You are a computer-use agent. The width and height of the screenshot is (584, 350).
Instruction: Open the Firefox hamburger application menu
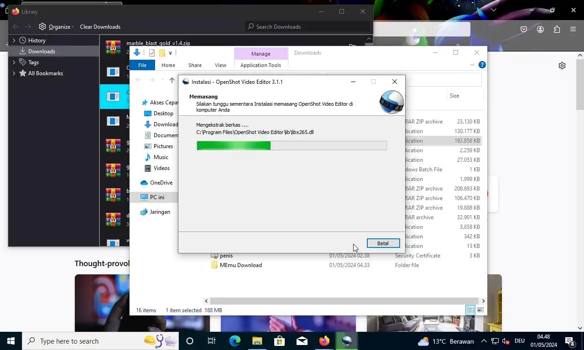[573, 29]
